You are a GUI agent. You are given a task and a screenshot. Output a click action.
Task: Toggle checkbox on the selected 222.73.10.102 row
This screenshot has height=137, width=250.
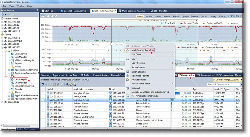43,100
